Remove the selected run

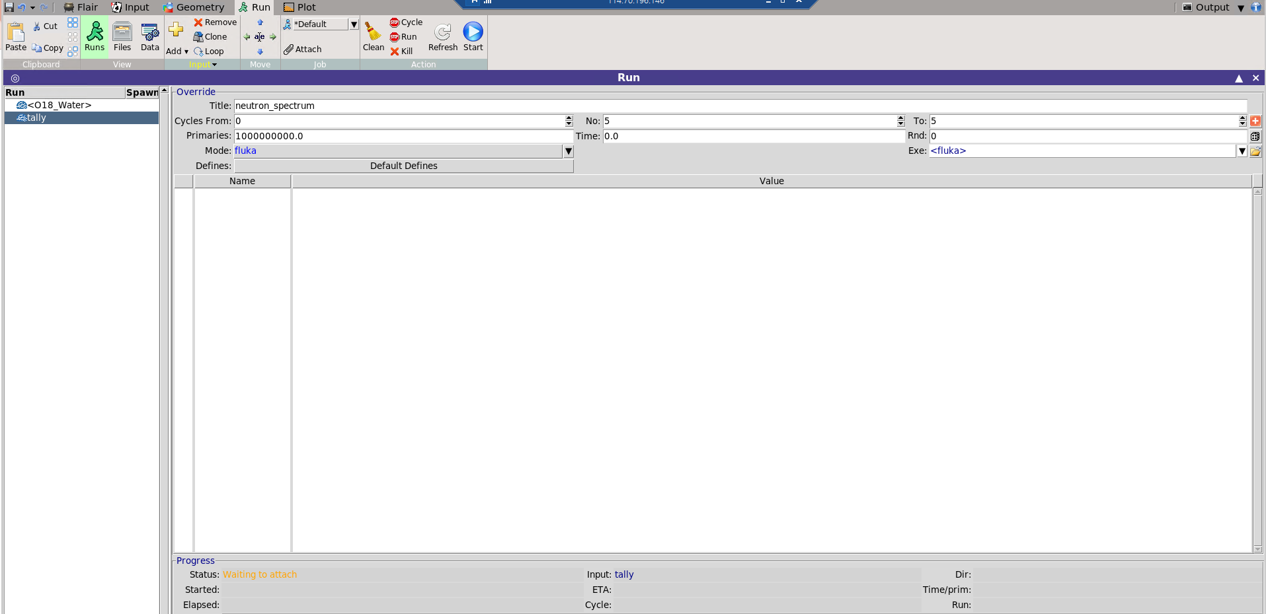[x=215, y=22]
